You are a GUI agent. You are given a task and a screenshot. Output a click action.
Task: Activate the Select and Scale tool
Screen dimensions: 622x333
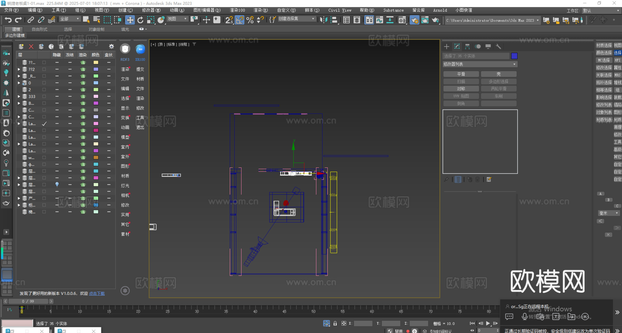click(151, 20)
